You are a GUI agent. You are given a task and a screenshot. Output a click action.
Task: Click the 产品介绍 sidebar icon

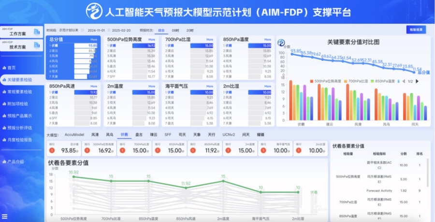tap(4, 162)
